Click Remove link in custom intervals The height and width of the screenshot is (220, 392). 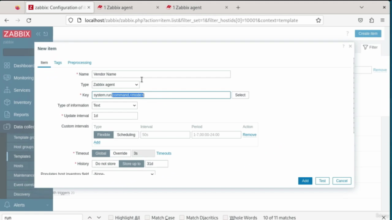249,134
